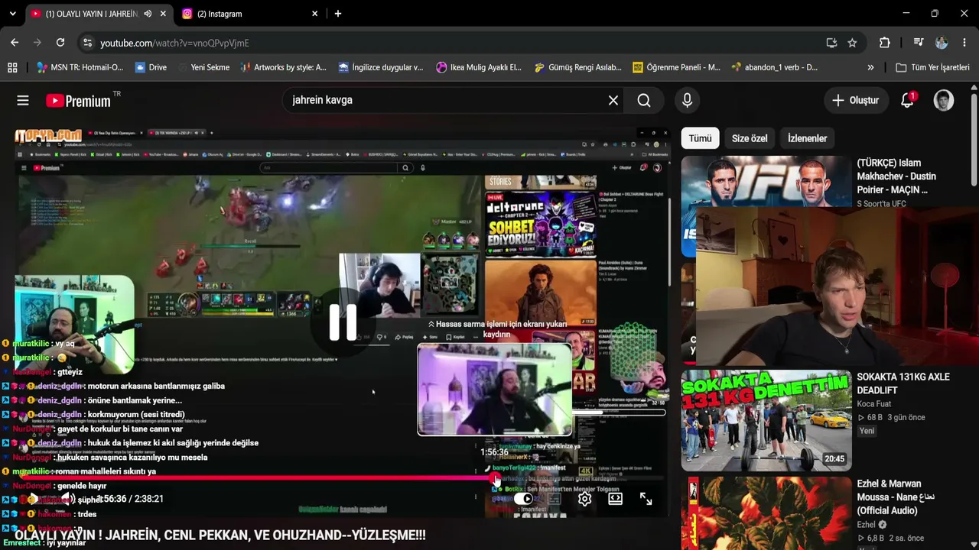
Task: Open the abandon_1 verb bookmark
Action: (x=775, y=67)
